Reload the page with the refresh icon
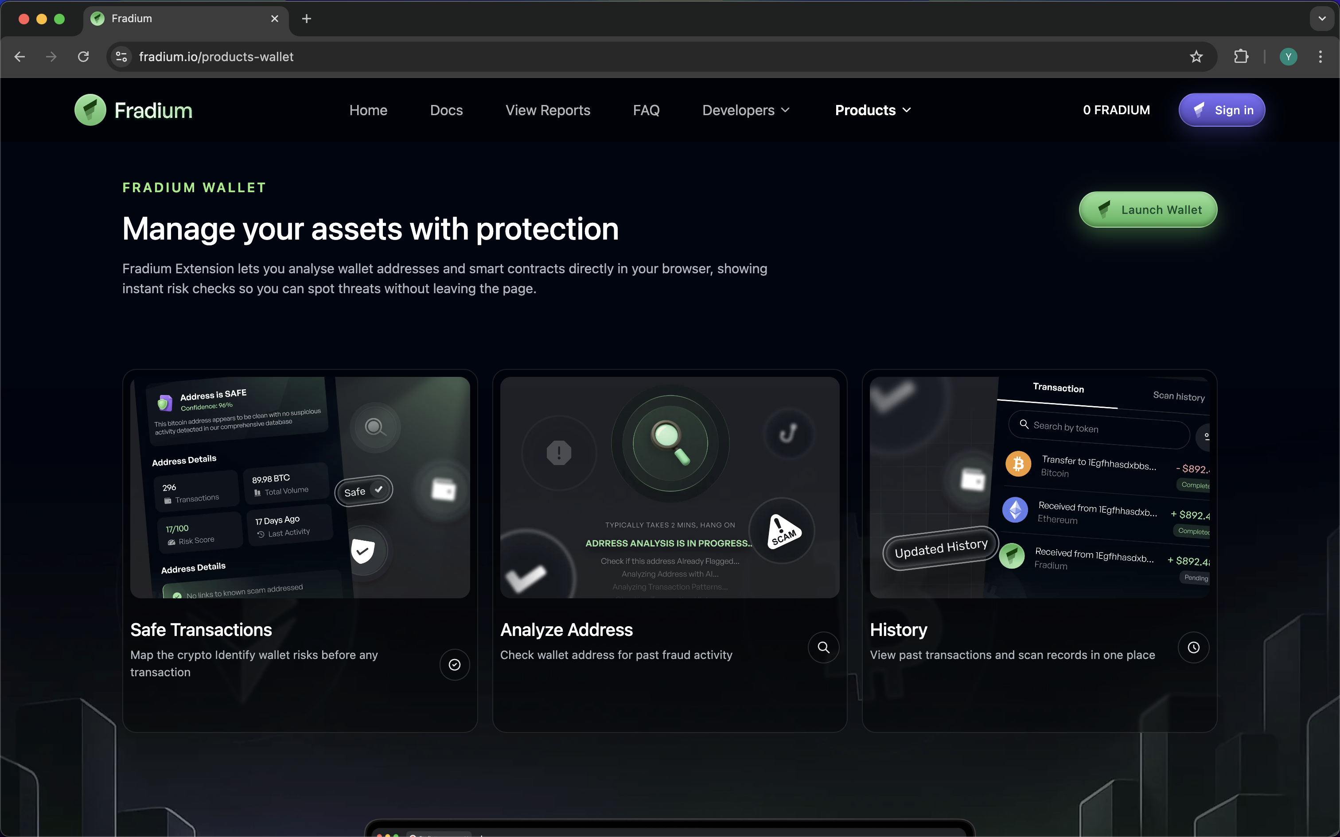Screen dimensions: 1340x837 tap(83, 57)
